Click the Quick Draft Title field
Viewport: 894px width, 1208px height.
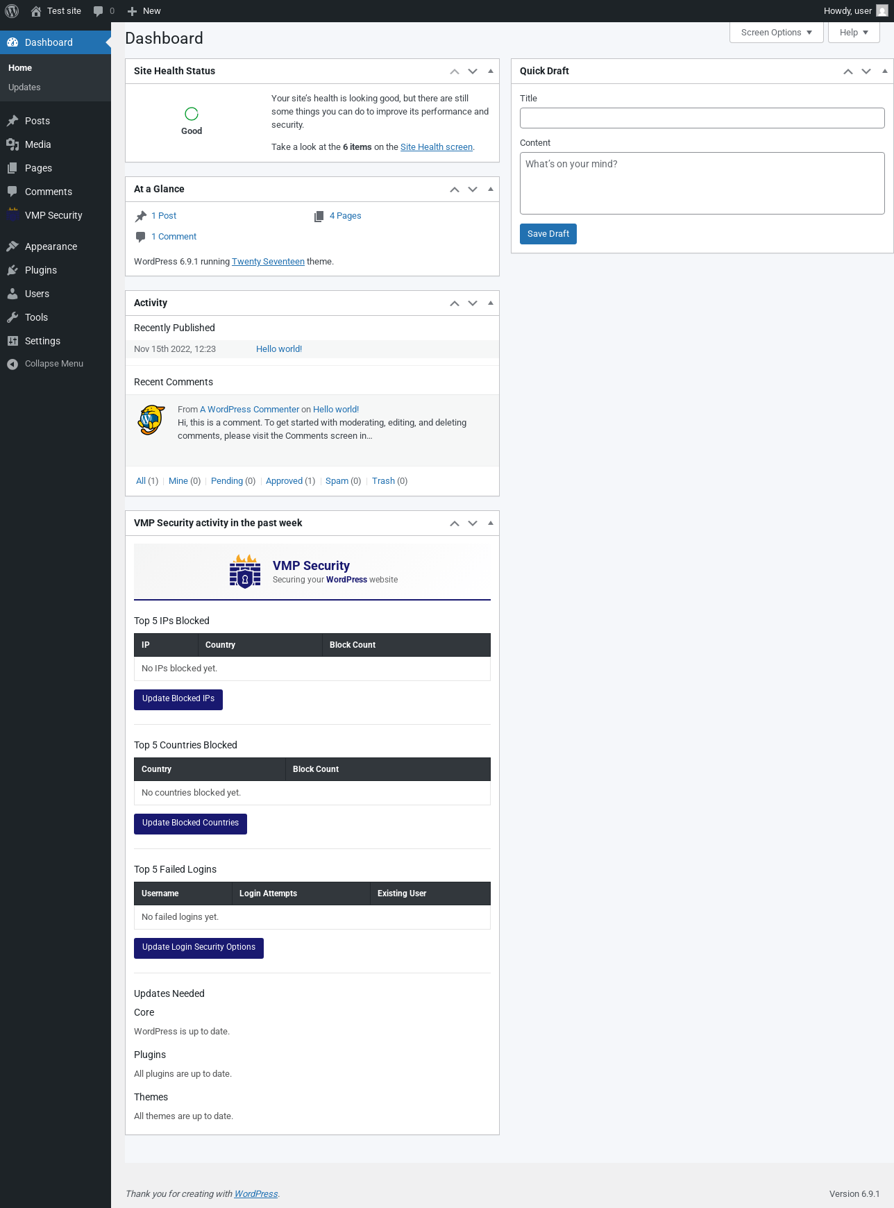pyautogui.click(x=702, y=118)
